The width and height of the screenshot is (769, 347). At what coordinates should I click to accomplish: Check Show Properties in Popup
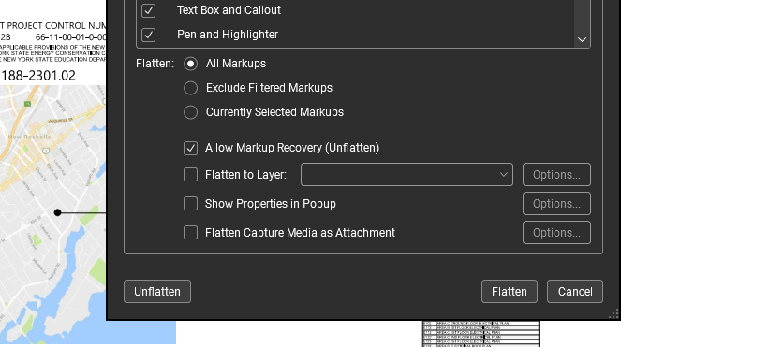pos(190,204)
